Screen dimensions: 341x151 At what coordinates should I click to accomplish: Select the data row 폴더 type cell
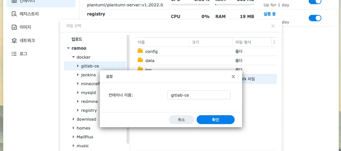tap(239, 60)
